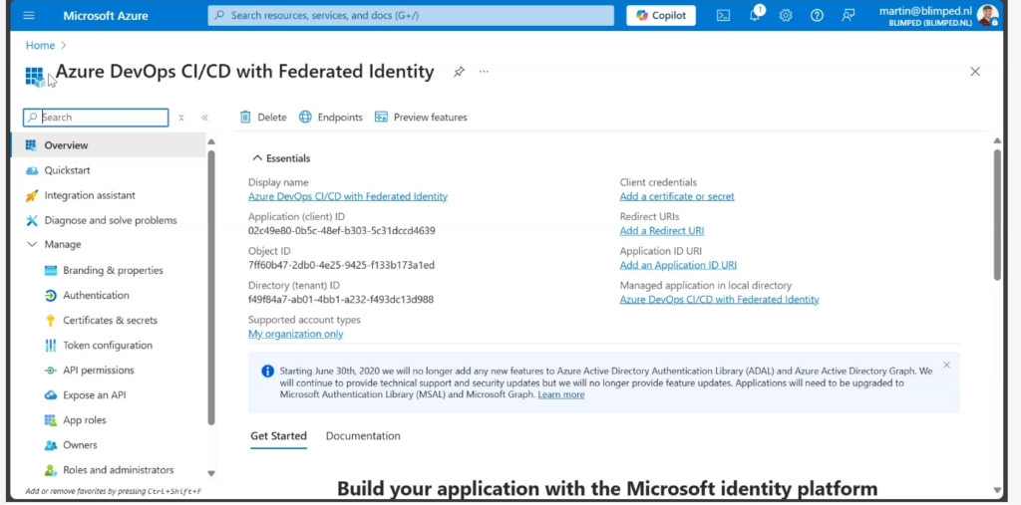Open the hamburger portal menu
This screenshot has height=505, width=1021.
(x=29, y=16)
